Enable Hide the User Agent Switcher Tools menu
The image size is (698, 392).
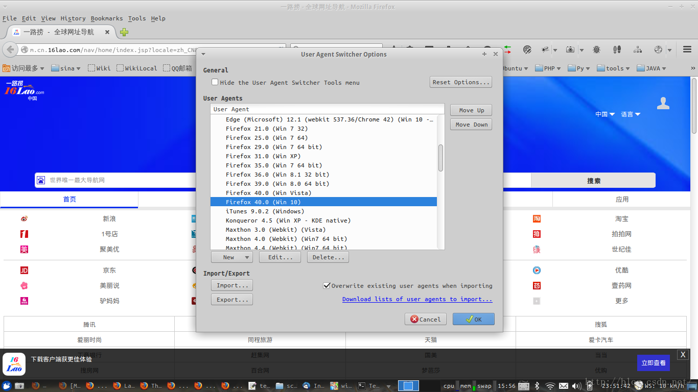(x=215, y=82)
